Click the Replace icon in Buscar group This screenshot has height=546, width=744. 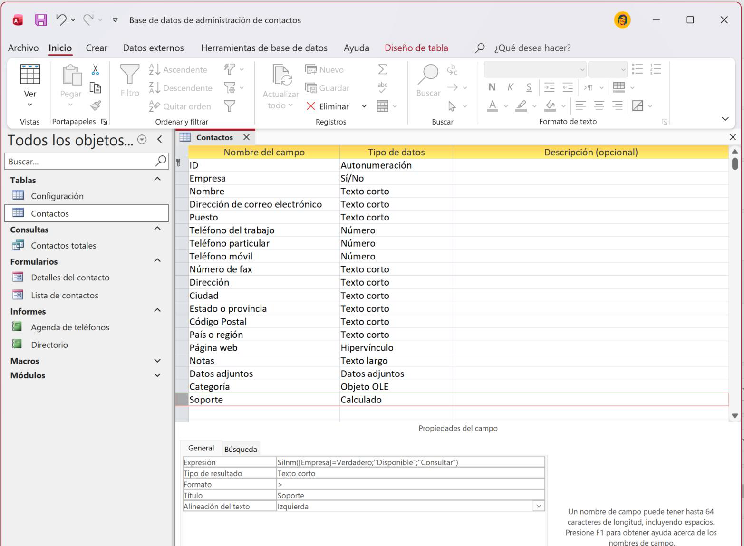pos(452,70)
